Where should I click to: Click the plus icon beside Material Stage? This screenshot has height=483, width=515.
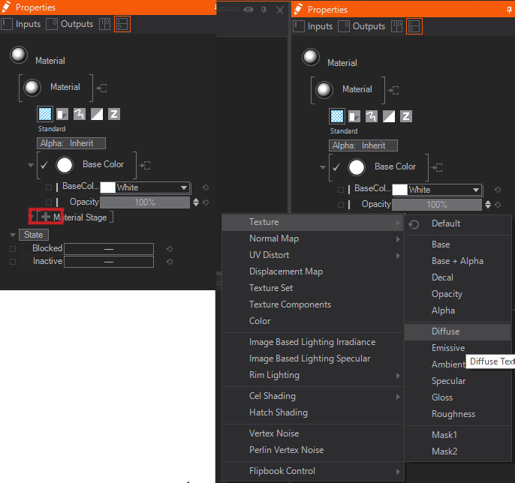(x=46, y=217)
